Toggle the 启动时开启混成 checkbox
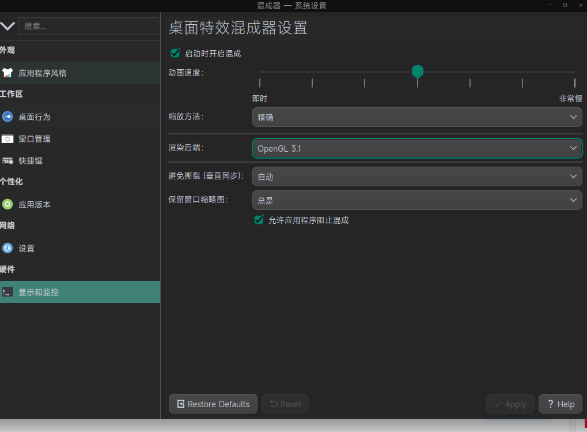This screenshot has height=432, width=587. pos(176,53)
